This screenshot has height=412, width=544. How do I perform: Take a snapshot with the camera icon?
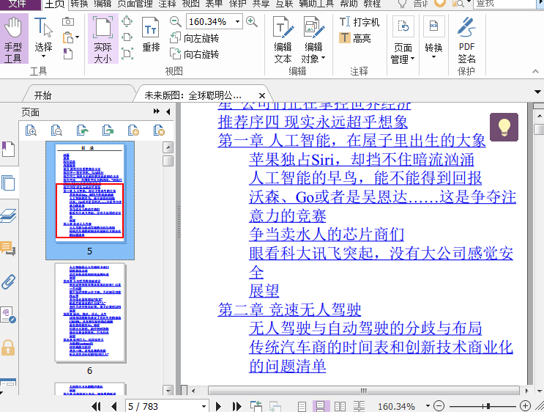tap(68, 21)
